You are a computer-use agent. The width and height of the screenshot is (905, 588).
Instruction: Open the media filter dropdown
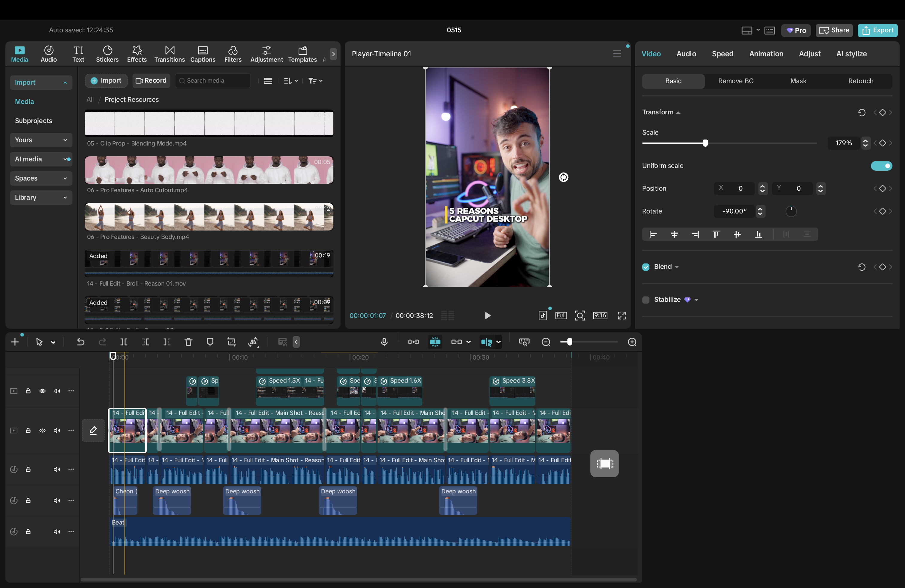[x=315, y=81]
